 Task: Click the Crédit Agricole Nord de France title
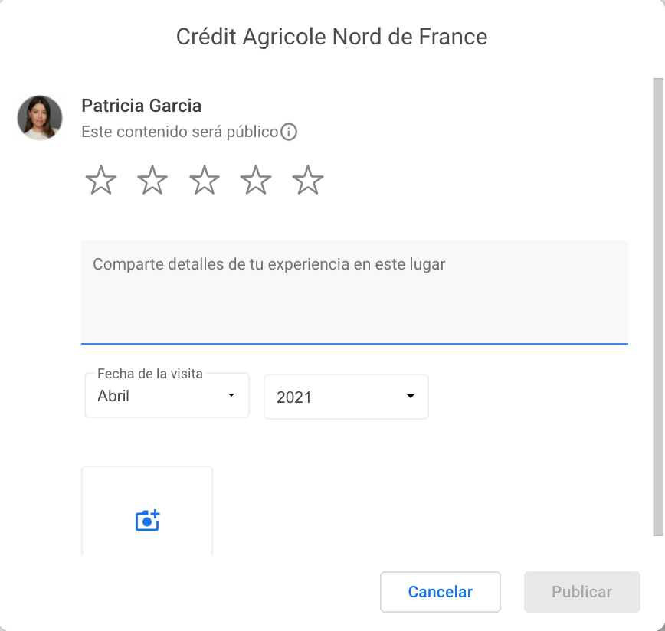tap(332, 37)
